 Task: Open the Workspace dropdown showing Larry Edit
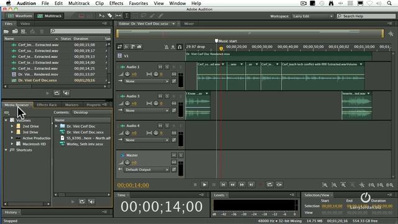312,16
